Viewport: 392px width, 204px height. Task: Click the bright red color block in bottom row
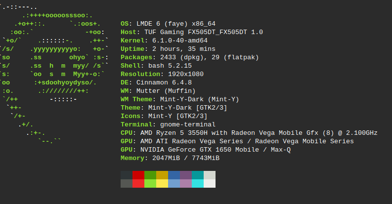click(x=138, y=184)
